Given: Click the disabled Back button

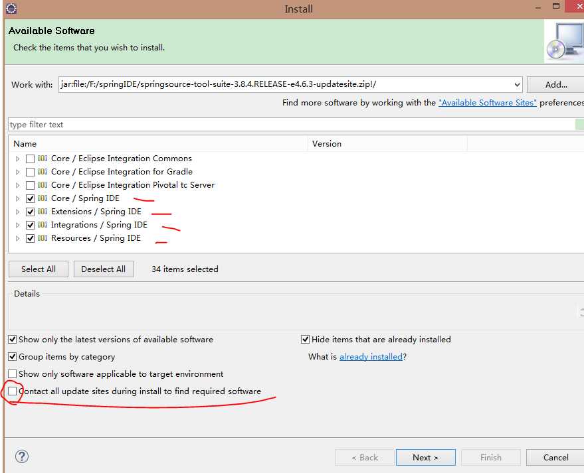Looking at the screenshot, I should click(365, 457).
